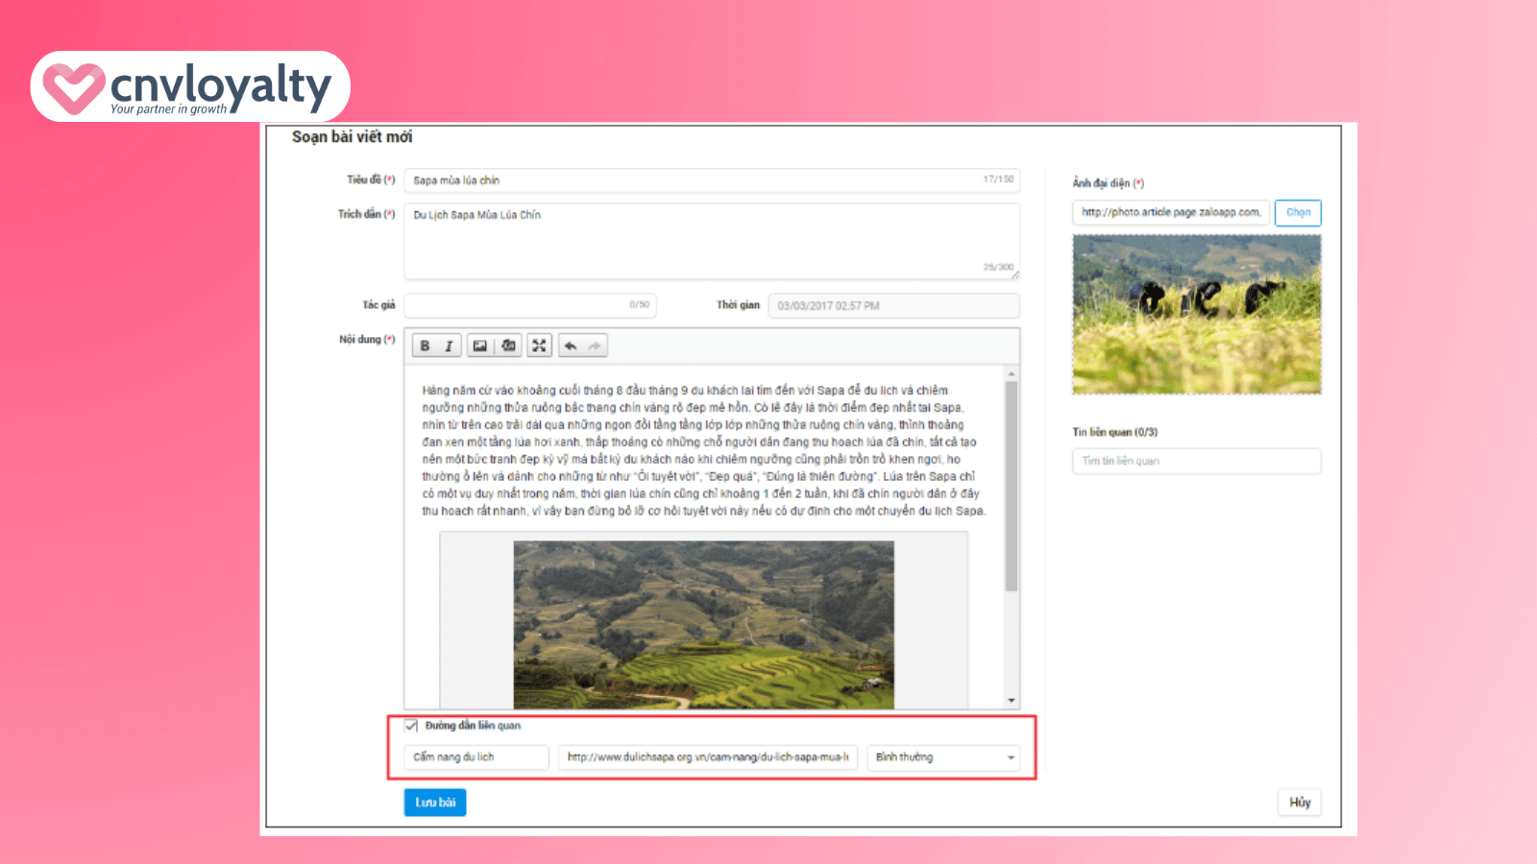
Task: Undo the last edit
Action: click(571, 346)
